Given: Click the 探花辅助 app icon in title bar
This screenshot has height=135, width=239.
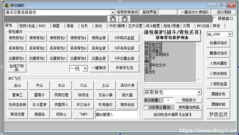Looking at the screenshot, I should (x=6, y=6).
